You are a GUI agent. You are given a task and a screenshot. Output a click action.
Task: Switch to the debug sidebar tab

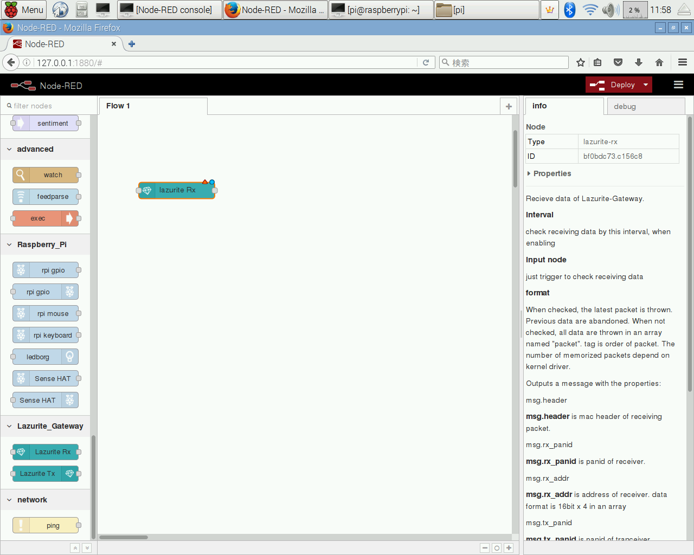point(646,106)
